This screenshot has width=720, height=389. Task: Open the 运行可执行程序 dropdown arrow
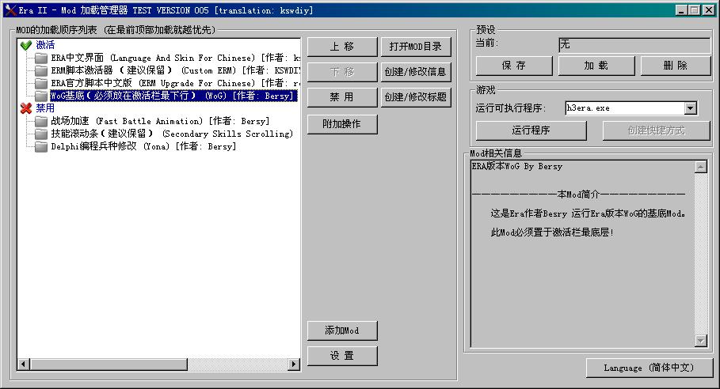[x=690, y=108]
